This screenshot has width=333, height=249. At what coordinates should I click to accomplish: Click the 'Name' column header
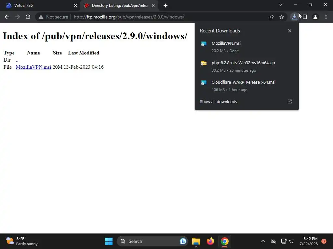[33, 53]
